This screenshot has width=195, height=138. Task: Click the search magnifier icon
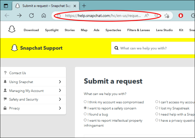pos(116,48)
